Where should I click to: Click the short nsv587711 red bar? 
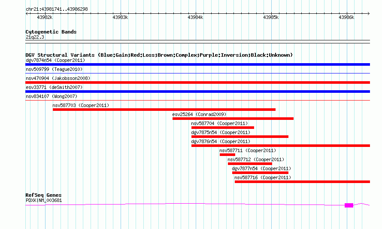[227, 155]
